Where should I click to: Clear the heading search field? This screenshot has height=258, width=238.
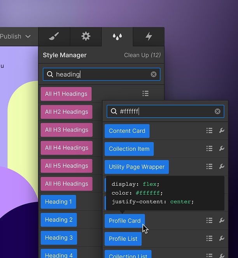coord(154,74)
